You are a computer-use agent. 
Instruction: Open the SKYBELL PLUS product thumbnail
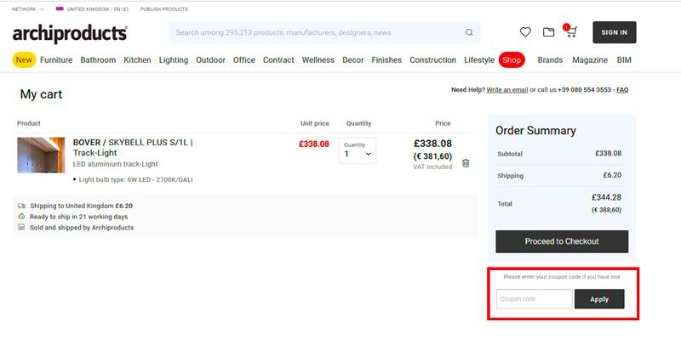pos(41,155)
